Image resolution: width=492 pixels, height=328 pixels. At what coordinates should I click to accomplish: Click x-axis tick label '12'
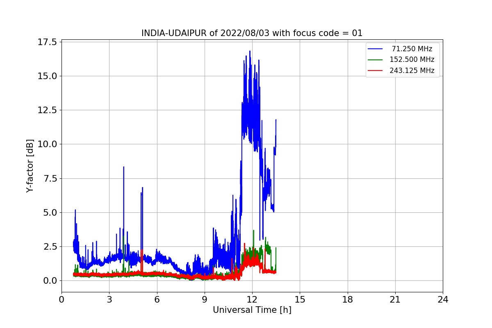coord(252,300)
